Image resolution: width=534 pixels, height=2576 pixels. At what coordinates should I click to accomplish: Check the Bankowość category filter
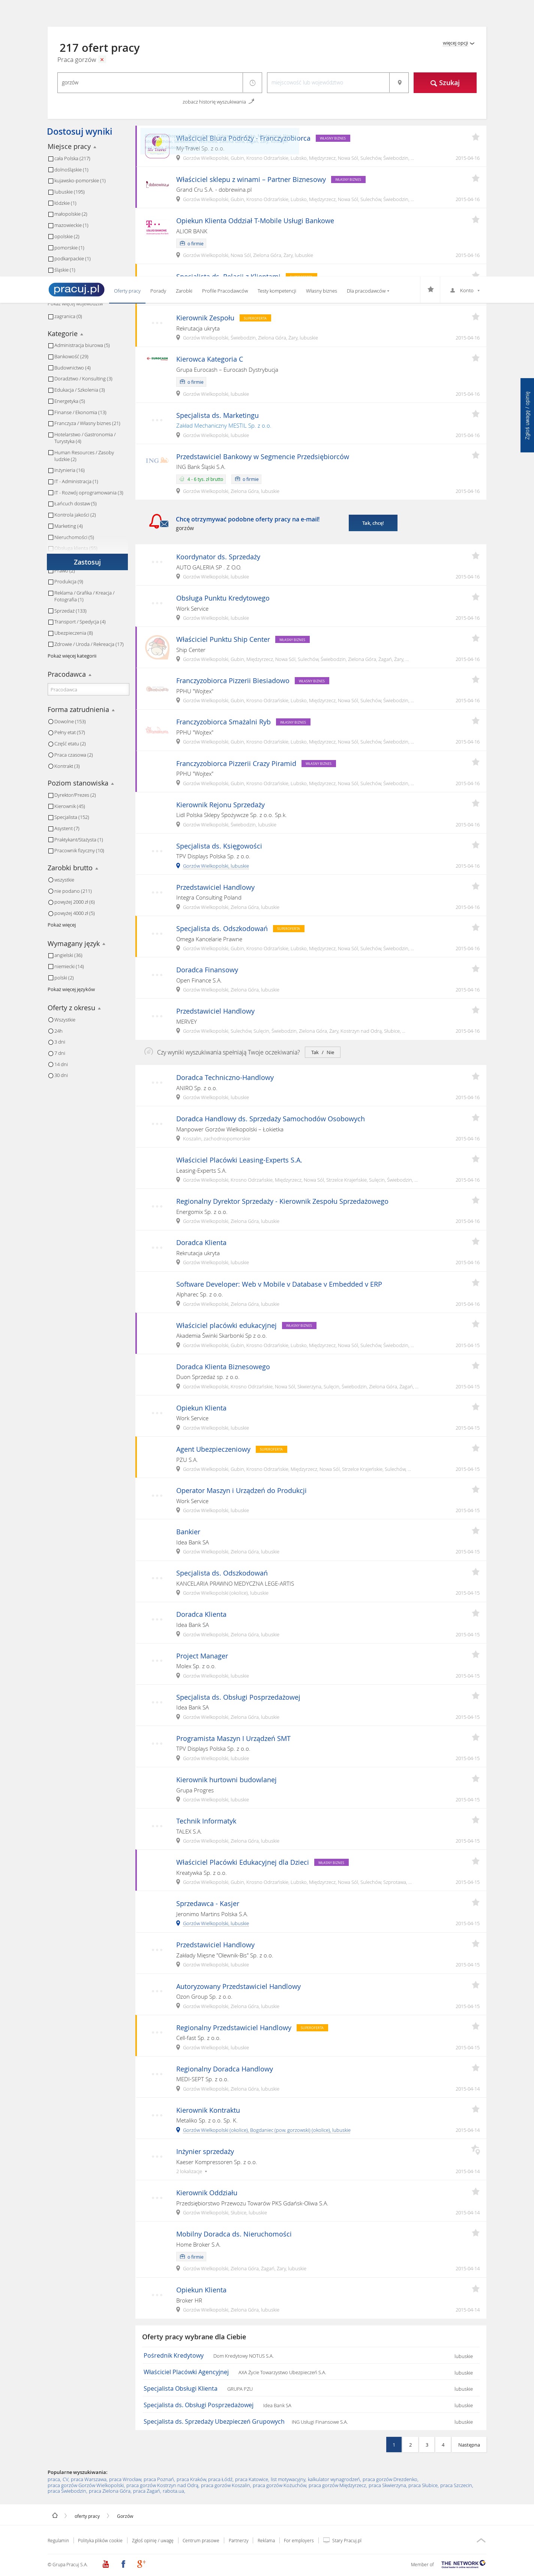[x=51, y=357]
